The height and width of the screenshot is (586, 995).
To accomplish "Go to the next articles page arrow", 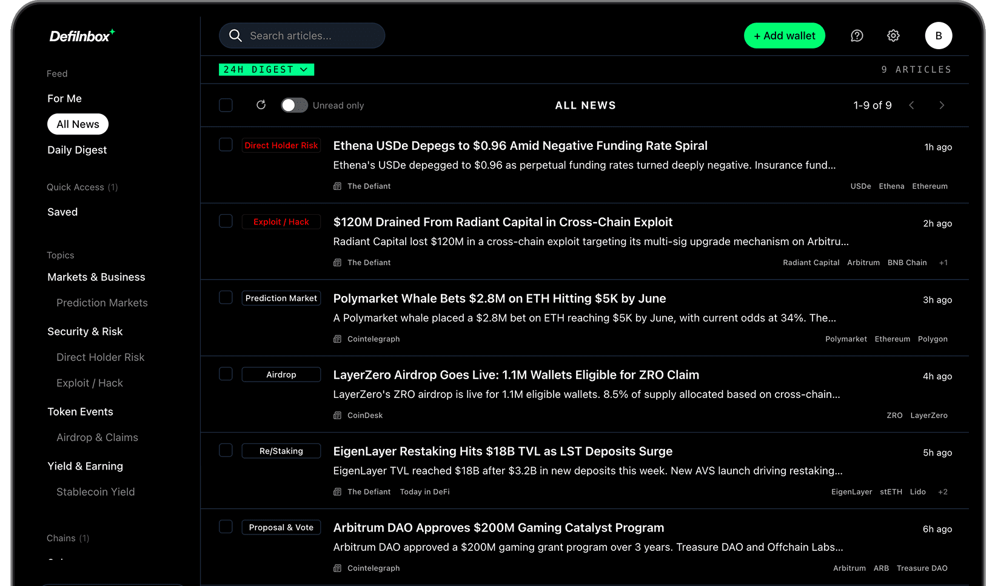I will coord(942,105).
